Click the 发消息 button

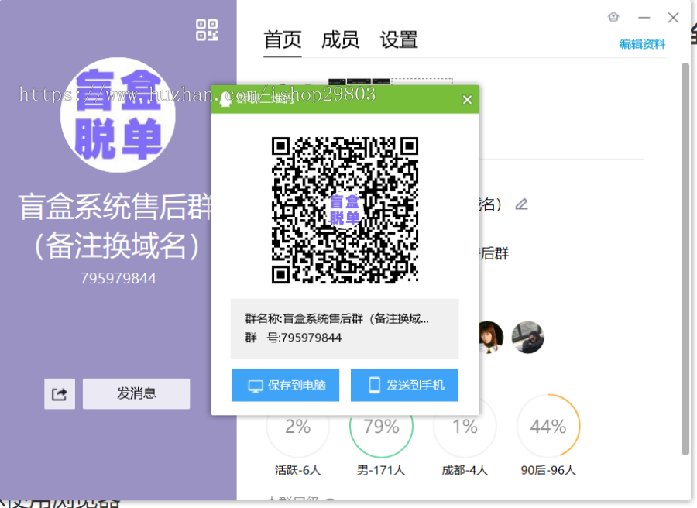coord(136,393)
